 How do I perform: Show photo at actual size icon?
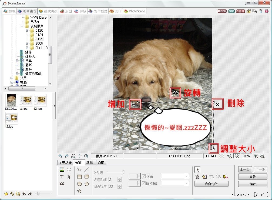pos(230,156)
